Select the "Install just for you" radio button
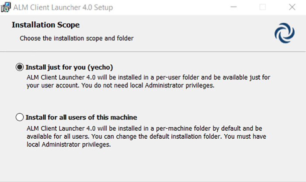 point(20,67)
